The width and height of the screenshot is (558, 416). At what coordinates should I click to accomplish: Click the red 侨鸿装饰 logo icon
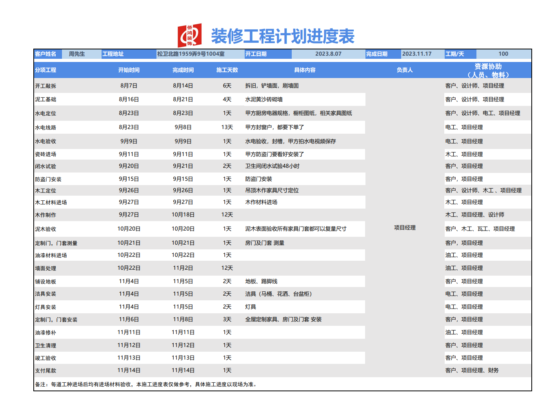click(x=189, y=35)
